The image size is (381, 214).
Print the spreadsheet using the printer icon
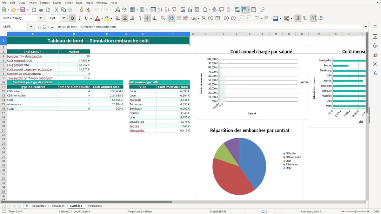click(41, 10)
